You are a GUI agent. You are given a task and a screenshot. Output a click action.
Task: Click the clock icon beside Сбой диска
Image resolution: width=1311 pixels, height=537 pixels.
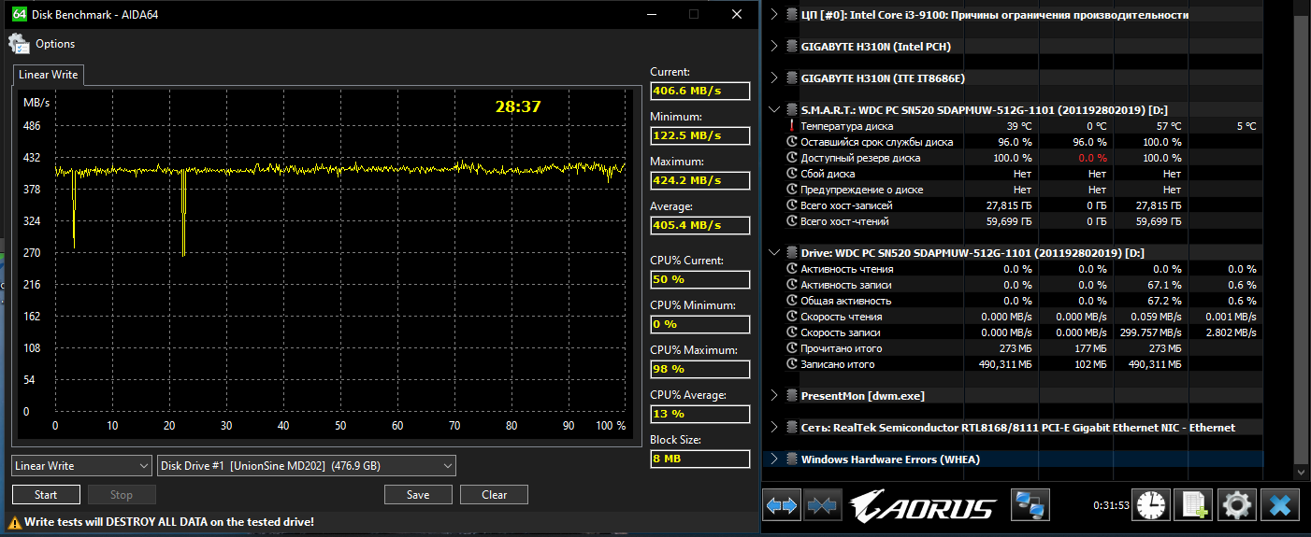tap(792, 174)
